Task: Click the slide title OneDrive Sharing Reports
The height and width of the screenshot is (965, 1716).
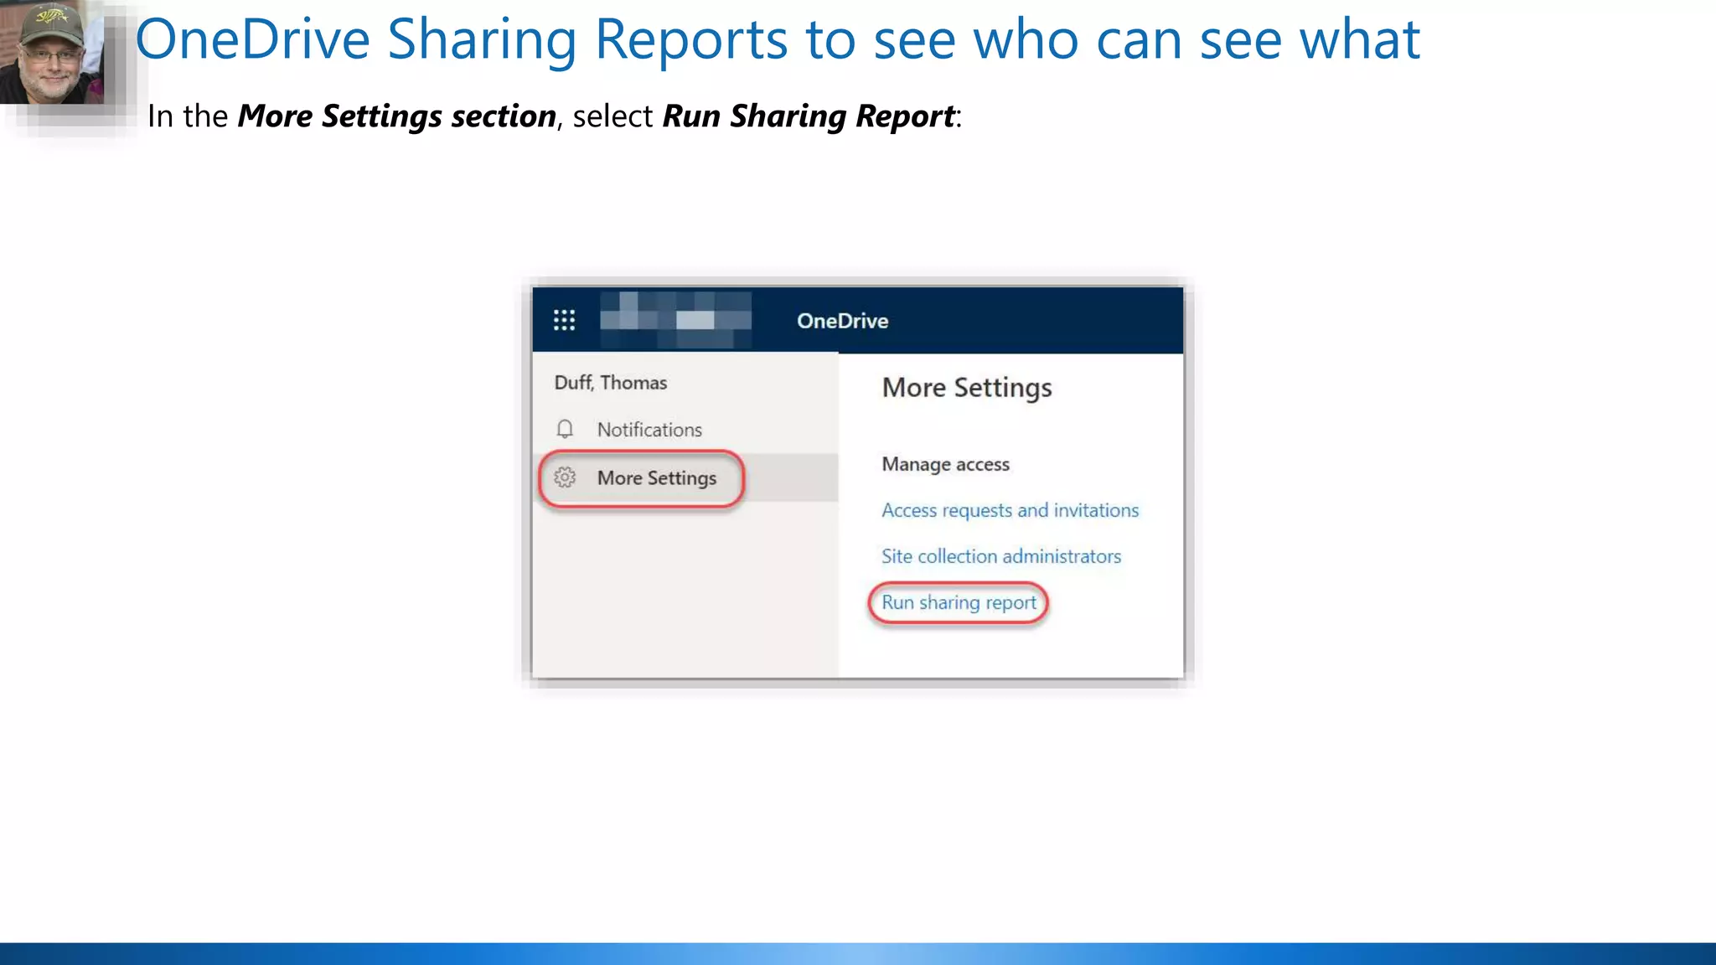Action: click(x=778, y=39)
